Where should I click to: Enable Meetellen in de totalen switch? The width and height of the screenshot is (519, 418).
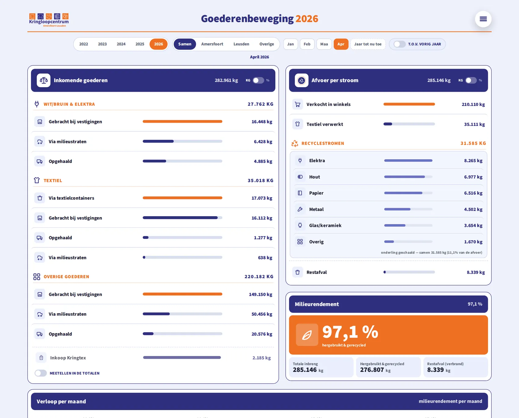(41, 373)
